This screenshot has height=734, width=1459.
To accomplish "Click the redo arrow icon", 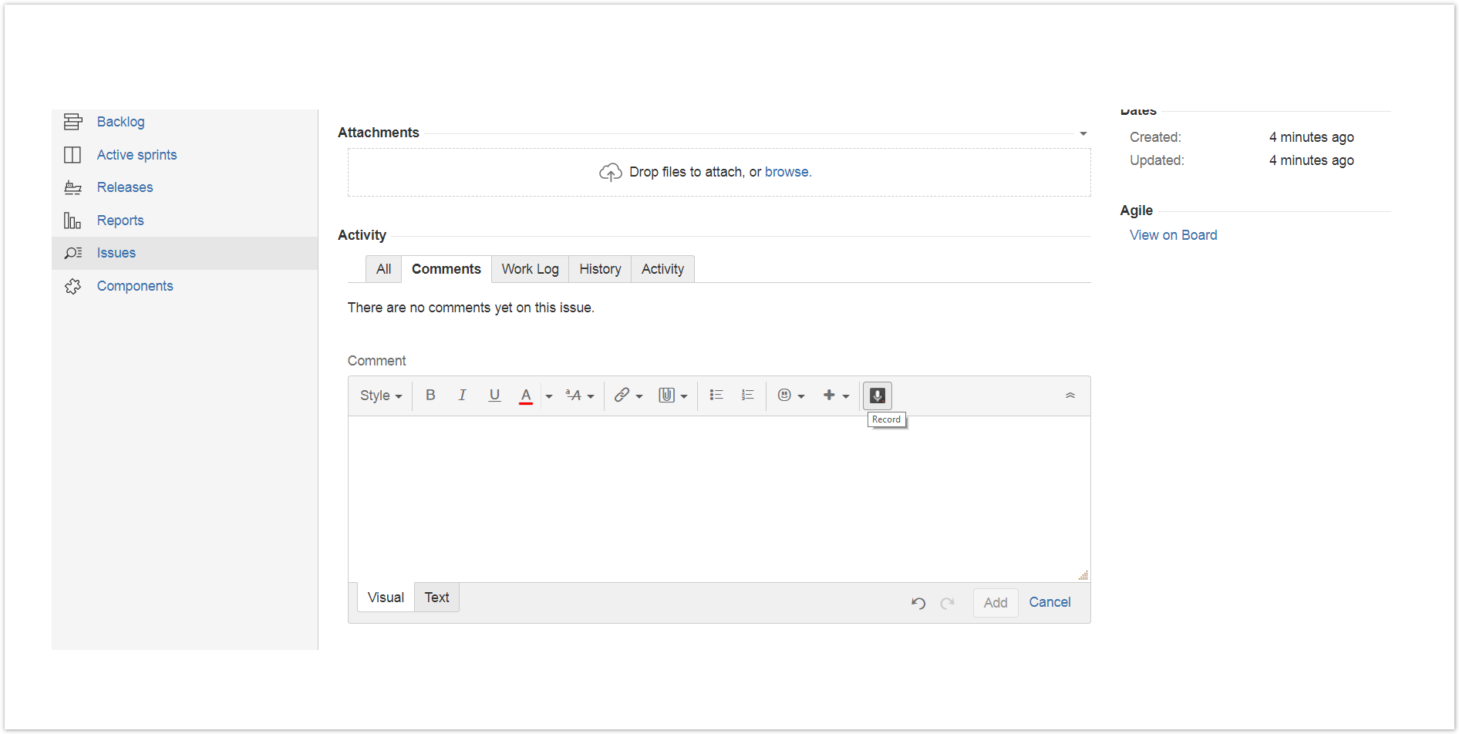I will 947,603.
